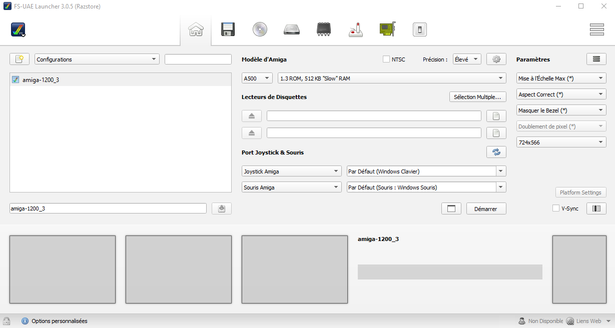
Task: Open the Paramètres menu button
Action: [596, 59]
